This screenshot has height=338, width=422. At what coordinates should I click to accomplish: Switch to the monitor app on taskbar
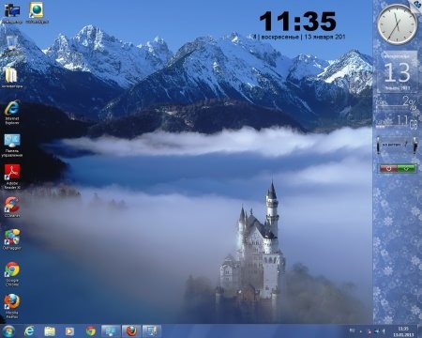click(x=111, y=330)
